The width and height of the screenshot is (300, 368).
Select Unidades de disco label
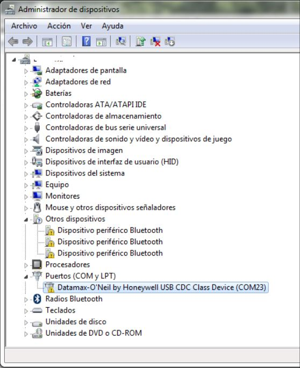click(76, 322)
